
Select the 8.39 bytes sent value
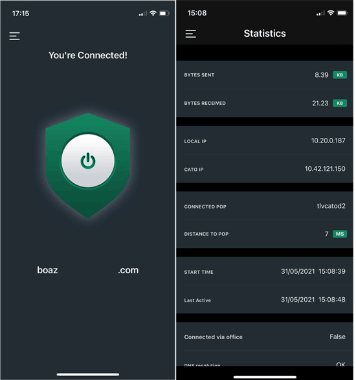321,75
